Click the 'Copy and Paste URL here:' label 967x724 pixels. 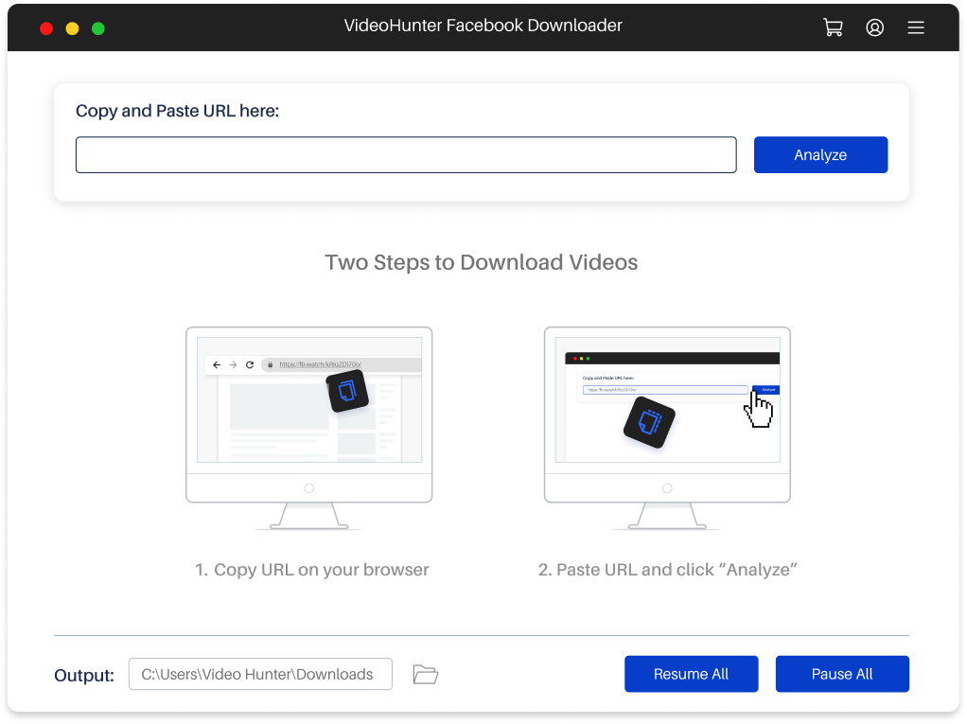pyautogui.click(x=177, y=111)
